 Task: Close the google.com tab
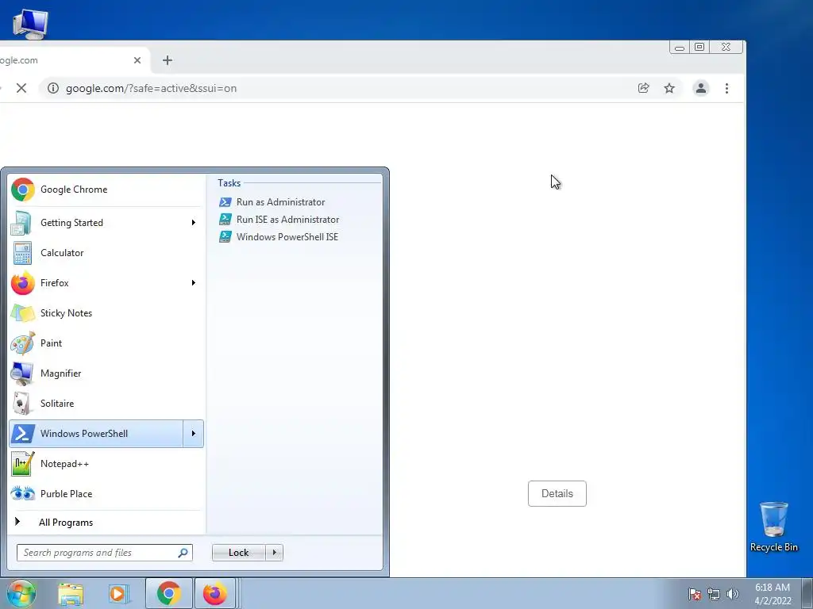pos(137,60)
